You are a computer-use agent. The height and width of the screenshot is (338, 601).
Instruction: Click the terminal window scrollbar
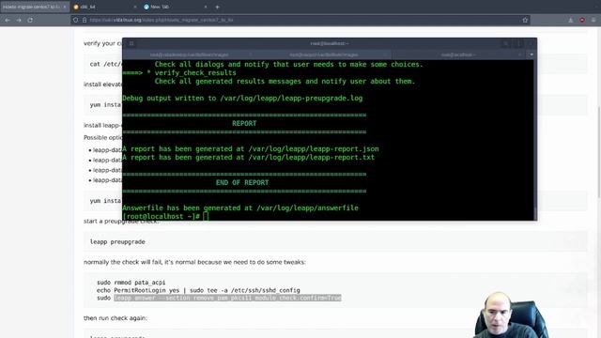coord(535,140)
